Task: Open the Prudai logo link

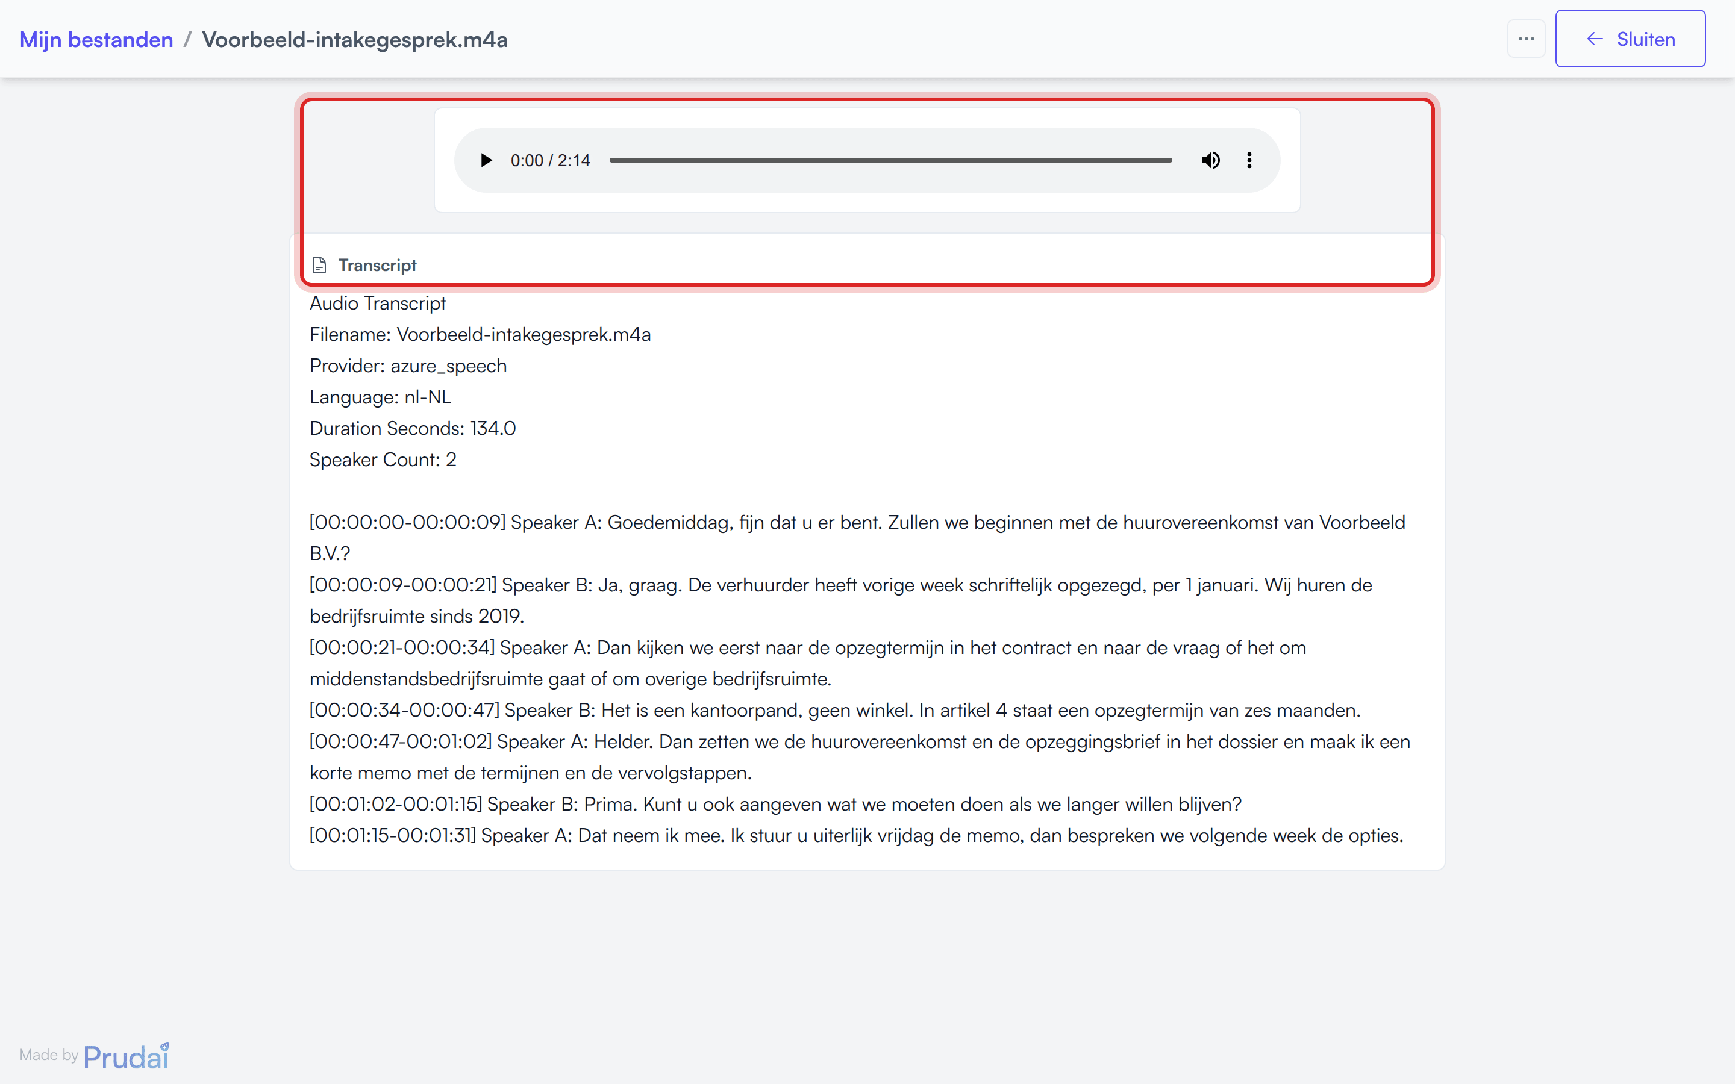Action: [126, 1056]
